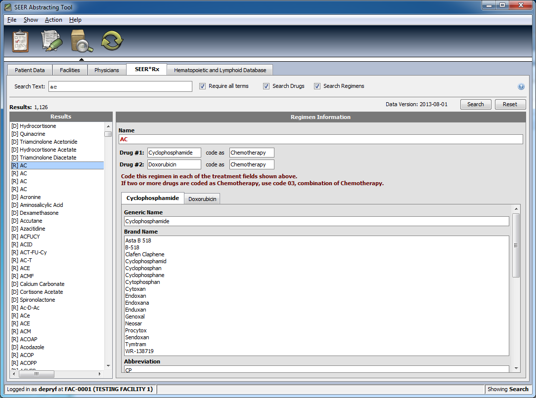Click the Showing Search status bar entry
This screenshot has height=398, width=536.
(x=508, y=389)
